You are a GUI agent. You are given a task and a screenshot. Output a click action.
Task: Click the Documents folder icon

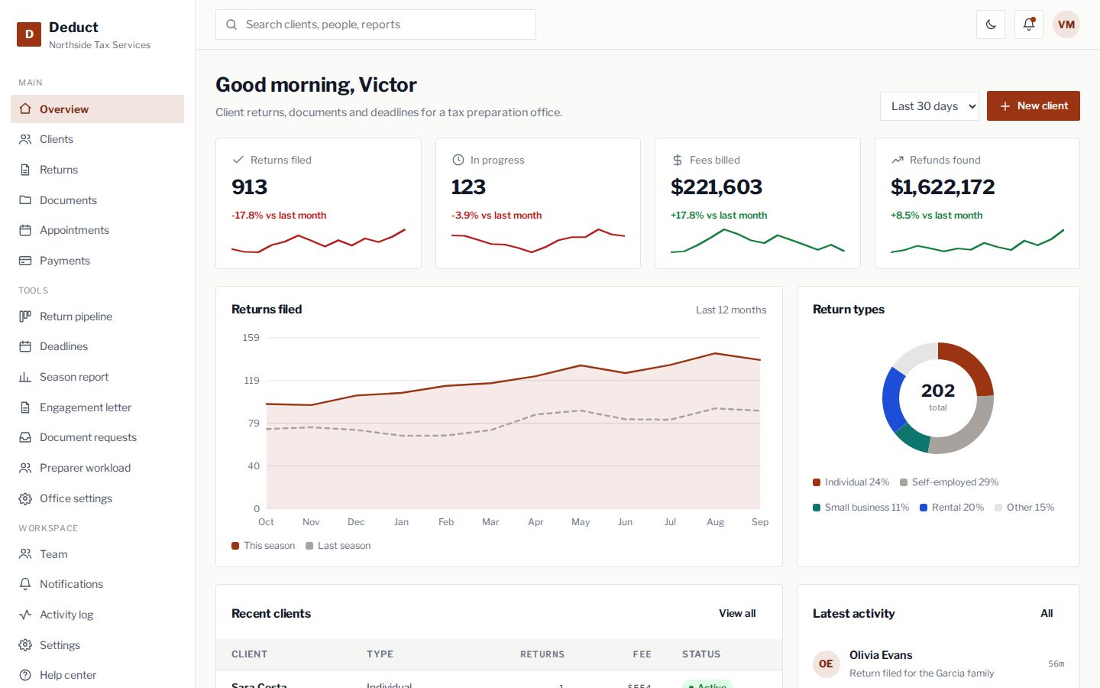[x=25, y=200]
